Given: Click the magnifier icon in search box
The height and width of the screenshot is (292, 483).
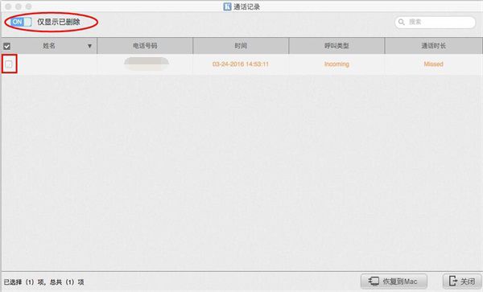Looking at the screenshot, I should pos(402,23).
